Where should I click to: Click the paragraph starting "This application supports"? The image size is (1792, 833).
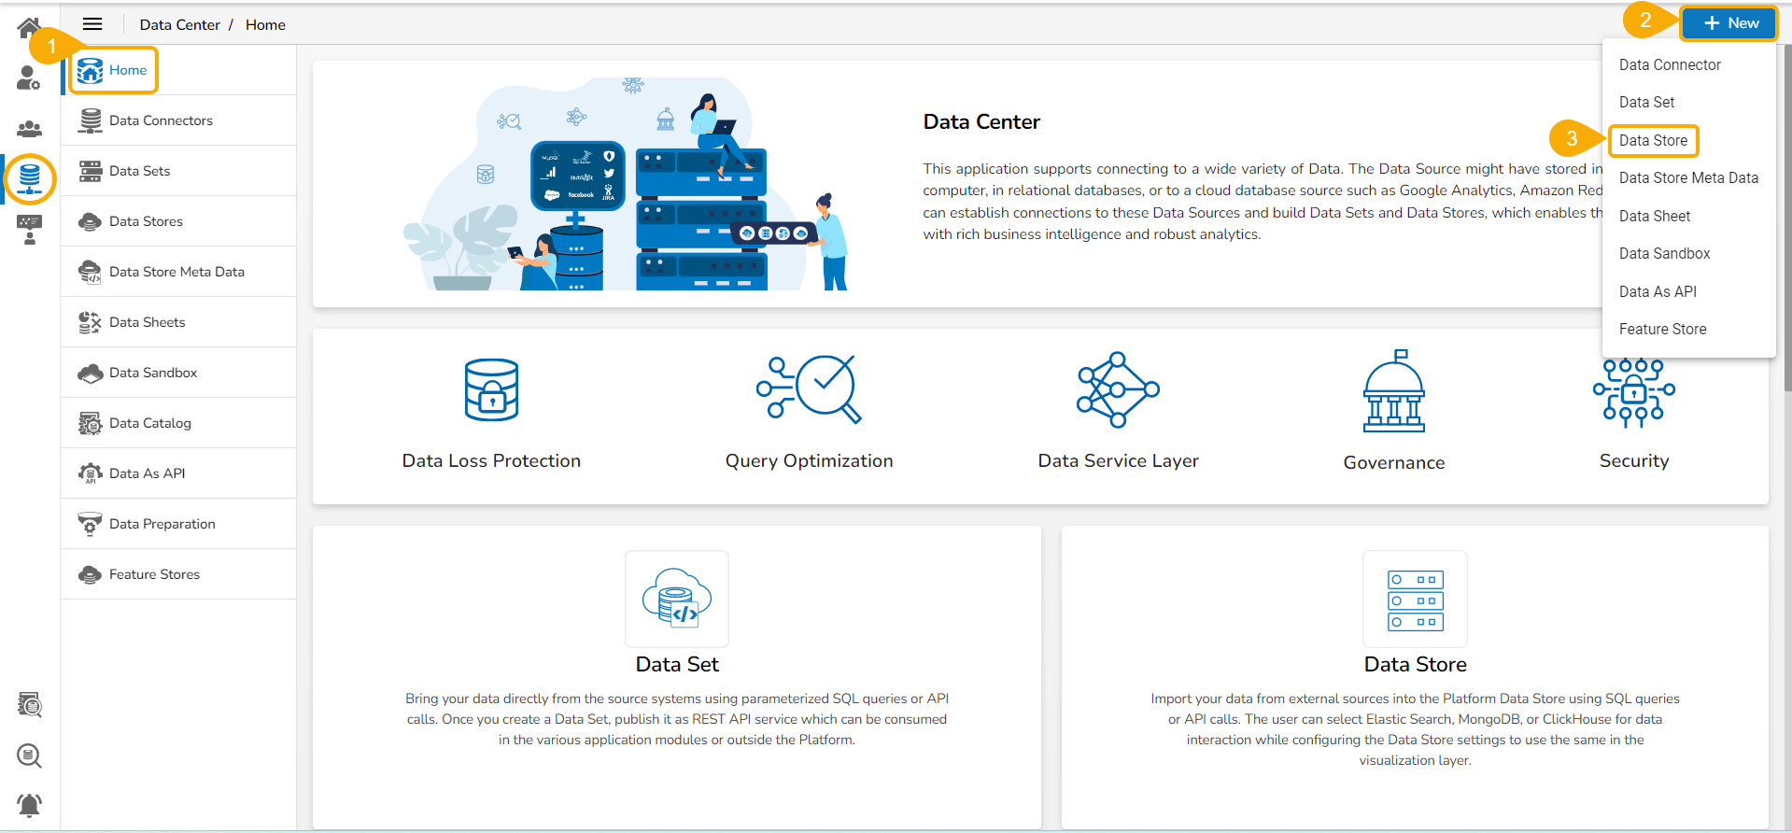(1263, 201)
